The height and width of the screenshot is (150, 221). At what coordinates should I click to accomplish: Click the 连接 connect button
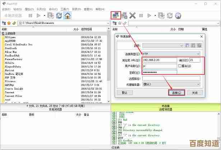point(176,92)
